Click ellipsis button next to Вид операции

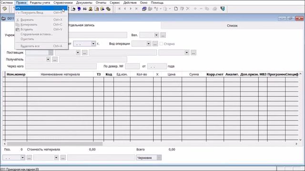tap(155, 44)
